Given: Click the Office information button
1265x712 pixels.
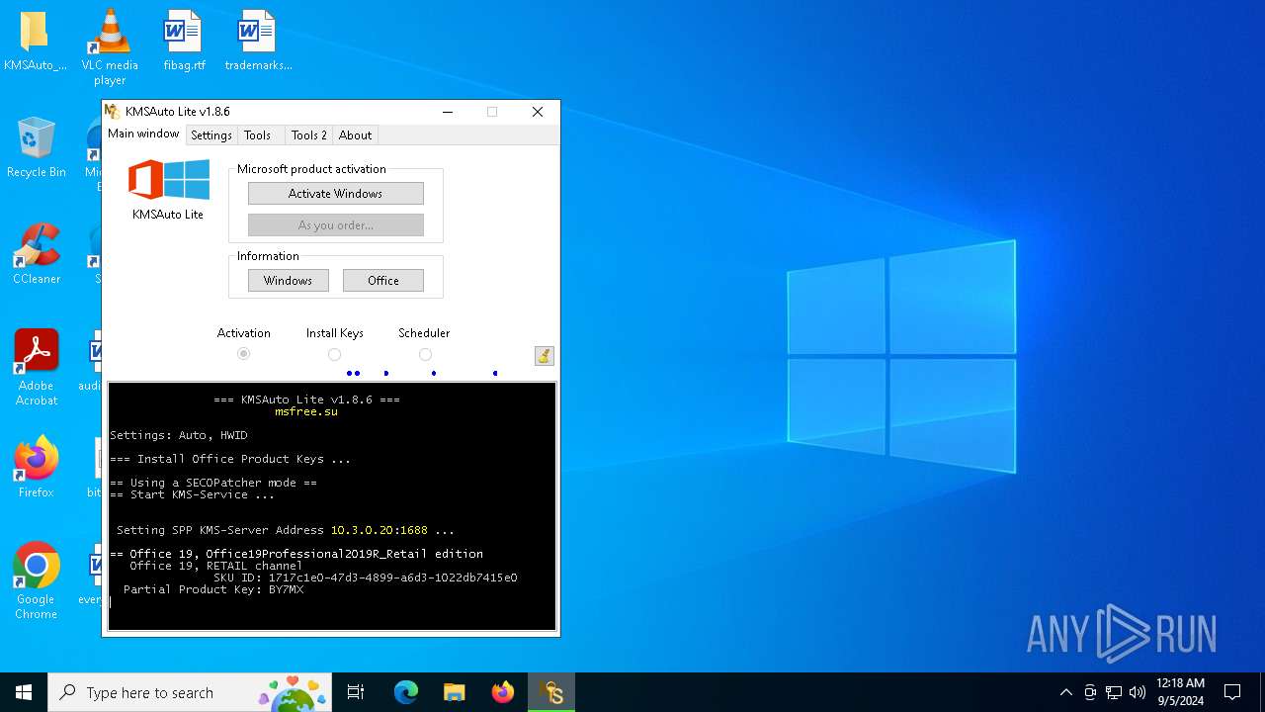Looking at the screenshot, I should (x=383, y=281).
